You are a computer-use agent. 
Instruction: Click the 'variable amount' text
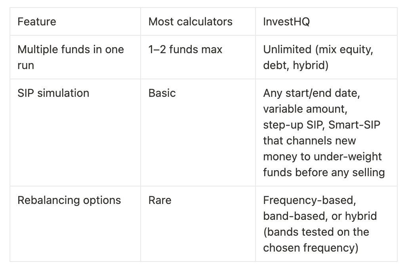[x=305, y=109]
